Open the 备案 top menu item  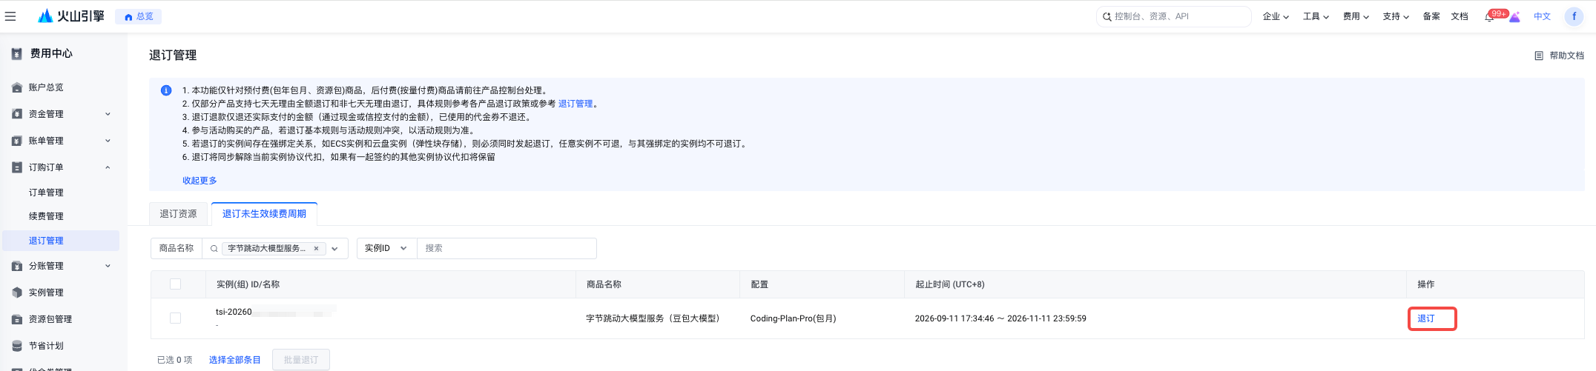point(1431,16)
